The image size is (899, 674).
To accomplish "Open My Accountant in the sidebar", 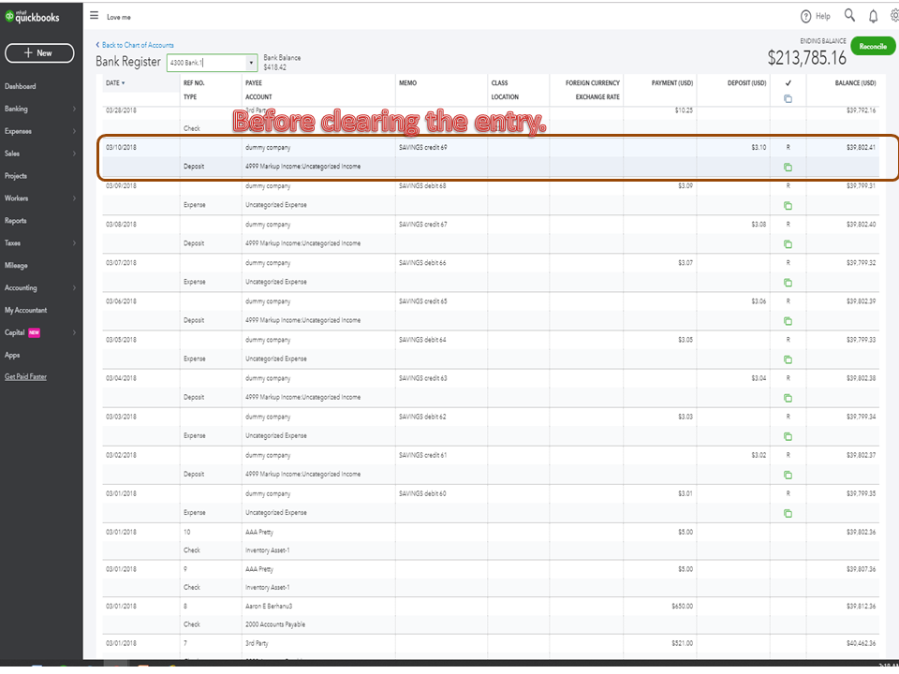I will click(x=26, y=310).
